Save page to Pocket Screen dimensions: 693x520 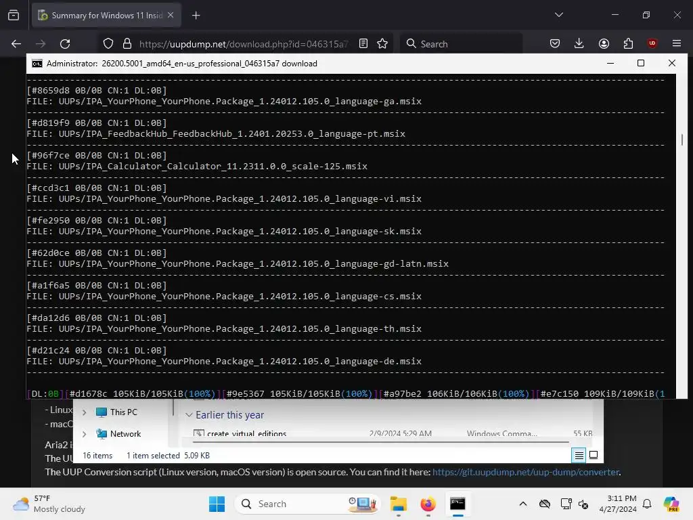point(555,44)
